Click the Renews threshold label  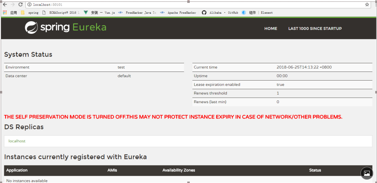(210, 93)
